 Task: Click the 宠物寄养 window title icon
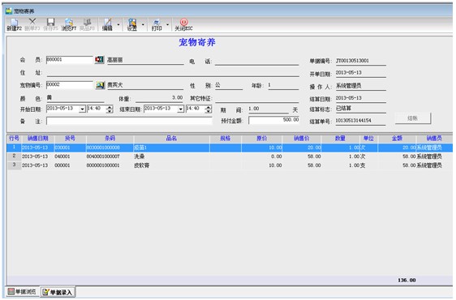click(9, 11)
